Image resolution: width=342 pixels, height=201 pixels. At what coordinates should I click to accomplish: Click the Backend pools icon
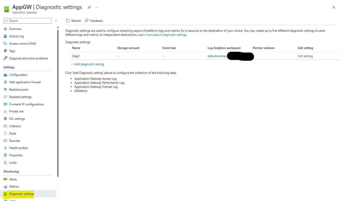[x=5, y=90]
